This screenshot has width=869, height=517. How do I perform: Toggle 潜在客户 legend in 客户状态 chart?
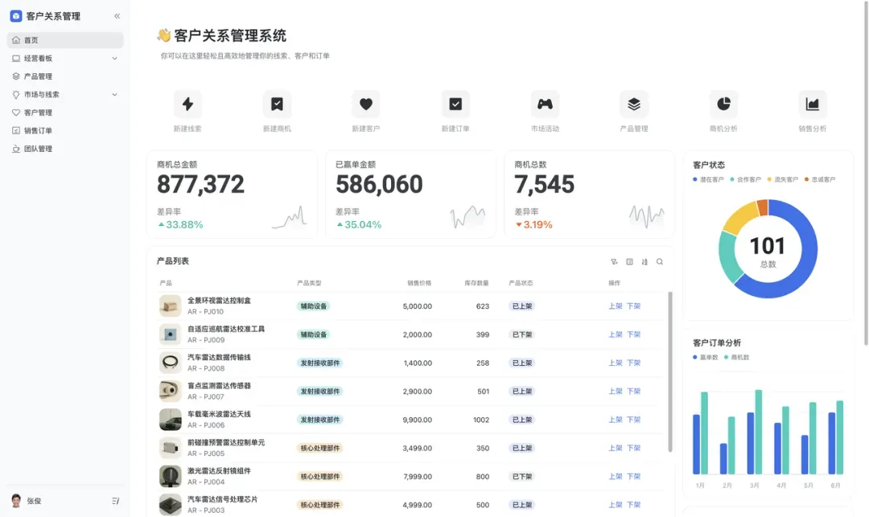(708, 179)
